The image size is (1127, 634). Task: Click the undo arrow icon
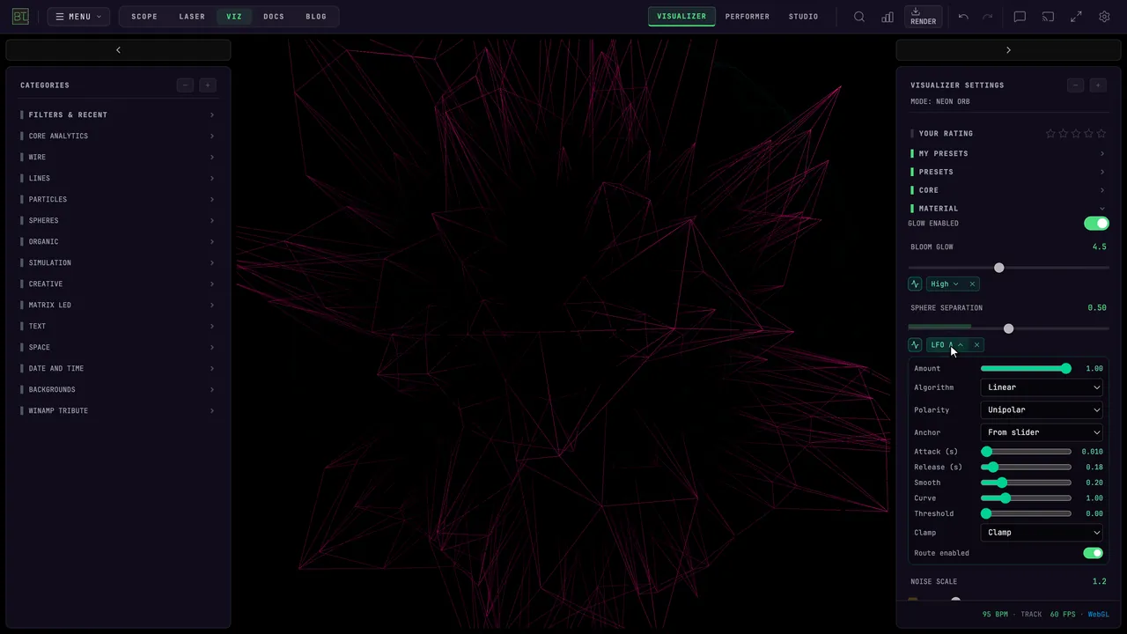pos(963,17)
